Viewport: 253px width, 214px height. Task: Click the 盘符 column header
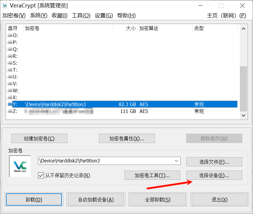pyautogui.click(x=15, y=28)
